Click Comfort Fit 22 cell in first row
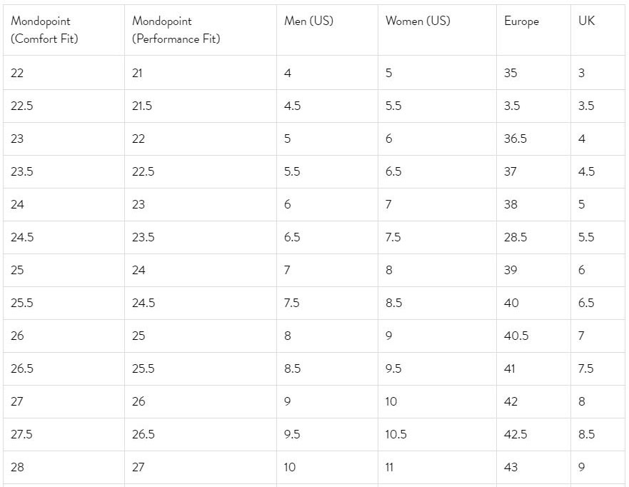This screenshot has height=487, width=629. (17, 74)
